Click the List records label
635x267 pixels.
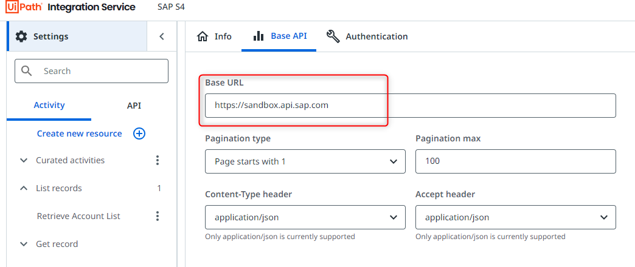(x=59, y=188)
